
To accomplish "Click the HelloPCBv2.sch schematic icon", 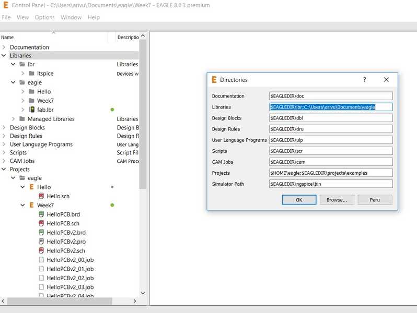I will pos(41,250).
